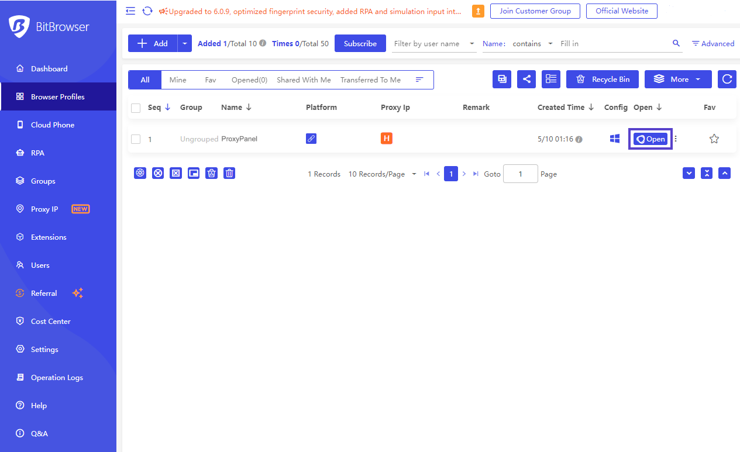
Task: Open Cloud Phone in the sidebar
Action: pyautogui.click(x=53, y=125)
